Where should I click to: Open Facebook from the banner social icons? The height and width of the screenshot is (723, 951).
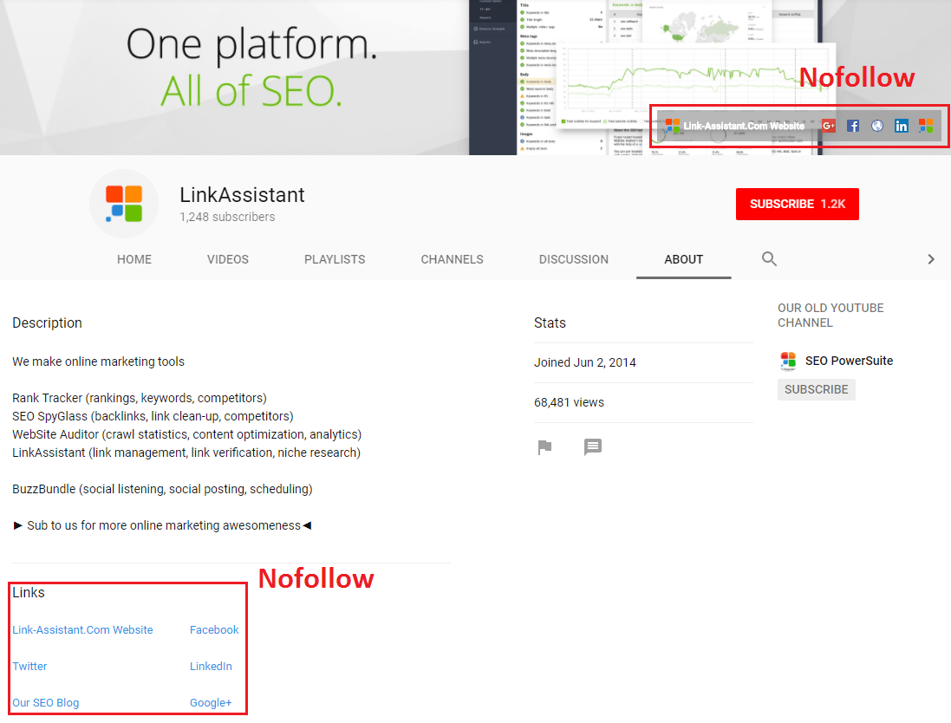853,126
